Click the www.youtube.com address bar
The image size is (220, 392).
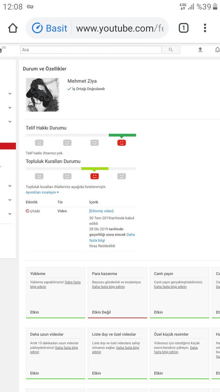120,28
